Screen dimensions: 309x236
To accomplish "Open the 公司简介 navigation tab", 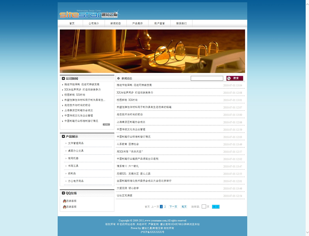I will point(94,24).
